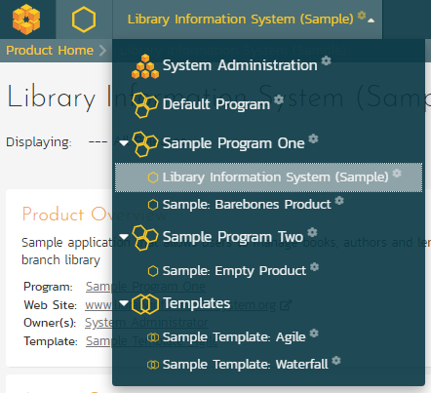
Task: Click the System Administration cubes icon
Action: 145,66
